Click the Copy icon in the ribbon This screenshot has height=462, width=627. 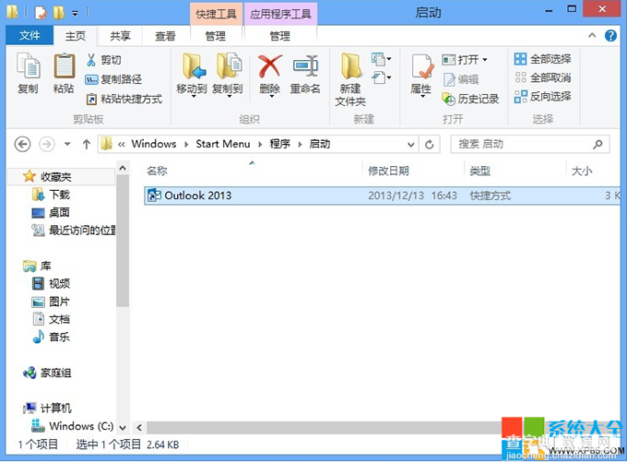28,66
